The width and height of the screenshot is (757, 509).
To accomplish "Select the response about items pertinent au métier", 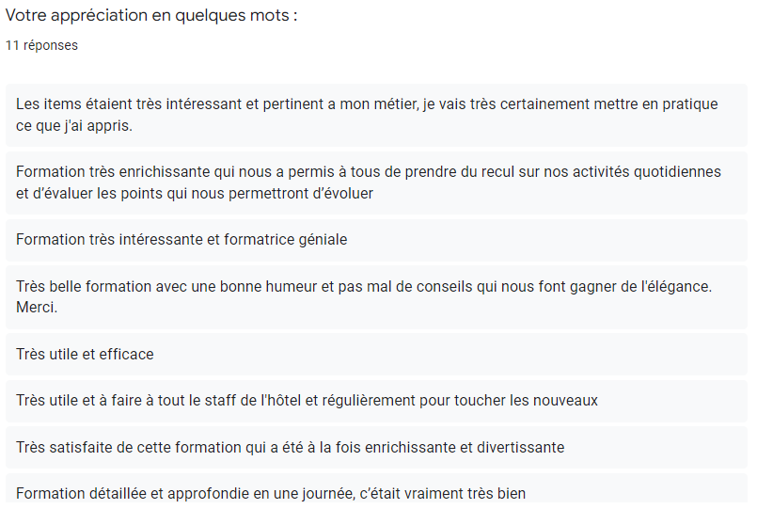I will pyautogui.click(x=376, y=115).
